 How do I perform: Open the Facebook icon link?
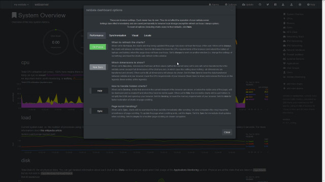point(275,5)
